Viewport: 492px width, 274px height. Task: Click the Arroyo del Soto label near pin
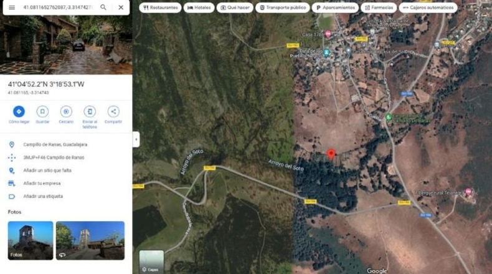(286, 165)
